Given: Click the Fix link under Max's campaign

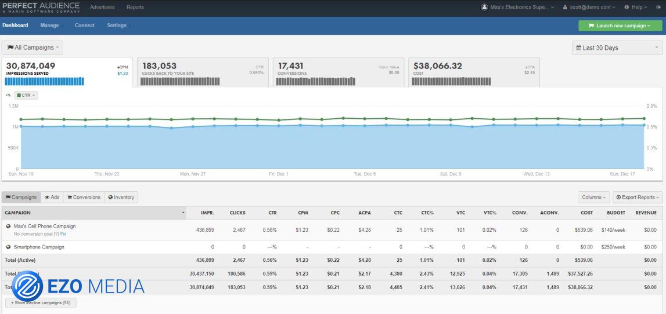Looking at the screenshot, I should click(x=63, y=234).
